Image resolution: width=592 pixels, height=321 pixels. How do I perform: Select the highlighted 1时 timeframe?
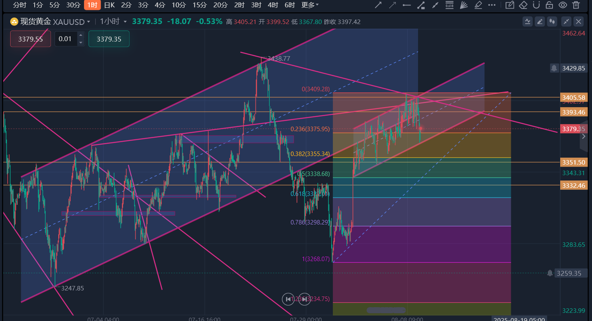92,5
